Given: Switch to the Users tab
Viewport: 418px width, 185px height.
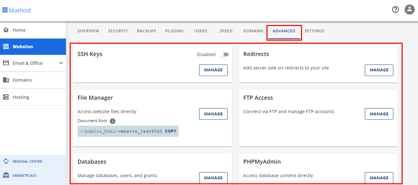Looking at the screenshot, I should pyautogui.click(x=201, y=31).
